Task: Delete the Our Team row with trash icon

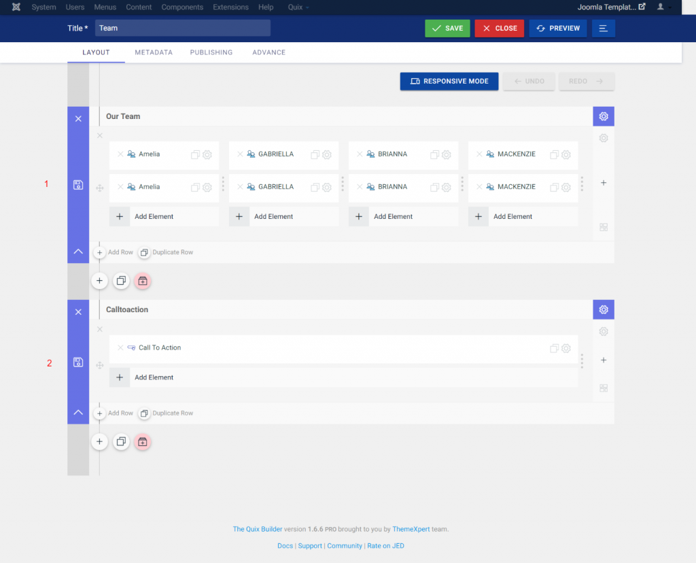Action: point(142,280)
